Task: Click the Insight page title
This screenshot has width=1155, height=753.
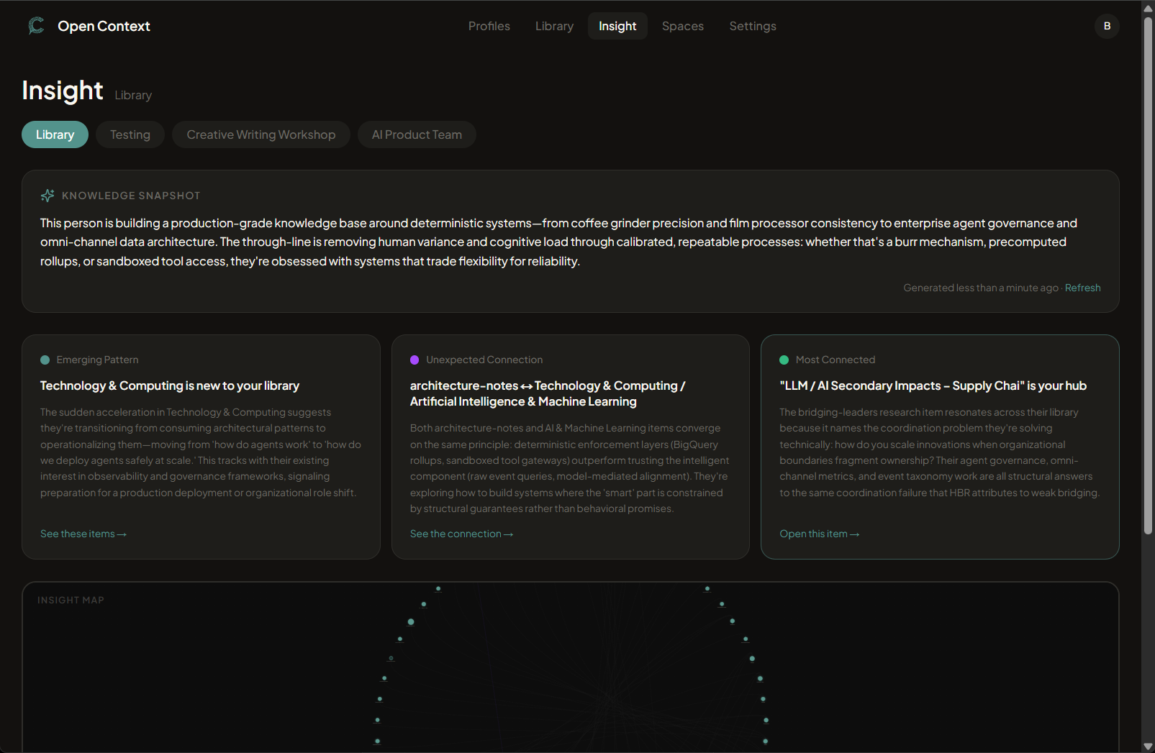Action: (63, 91)
